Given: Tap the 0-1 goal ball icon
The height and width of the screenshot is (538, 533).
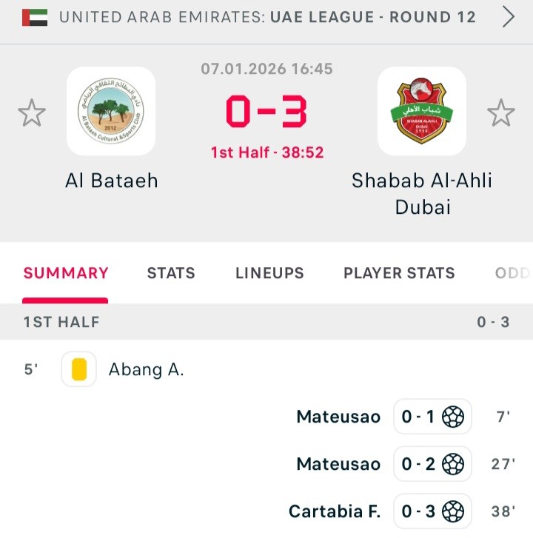Looking at the screenshot, I should (x=453, y=417).
